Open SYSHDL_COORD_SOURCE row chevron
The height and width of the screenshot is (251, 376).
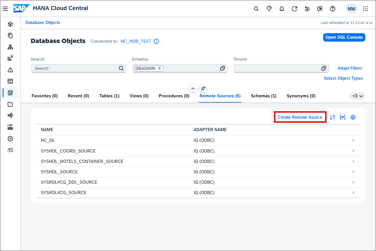pyautogui.click(x=353, y=151)
